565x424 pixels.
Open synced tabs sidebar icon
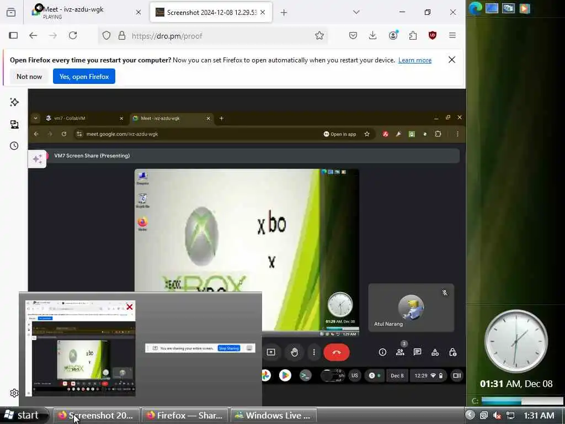[x=14, y=124]
